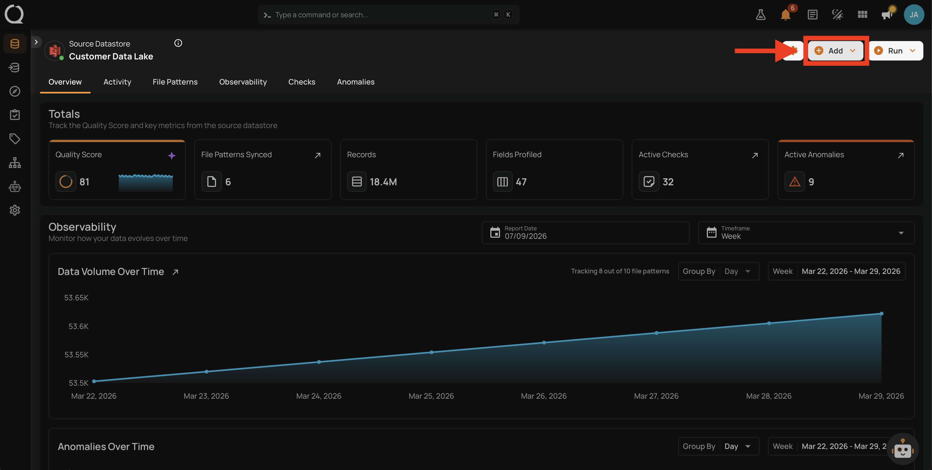Open the File Patterns Synced arrow link
This screenshot has width=932, height=470.
318,155
